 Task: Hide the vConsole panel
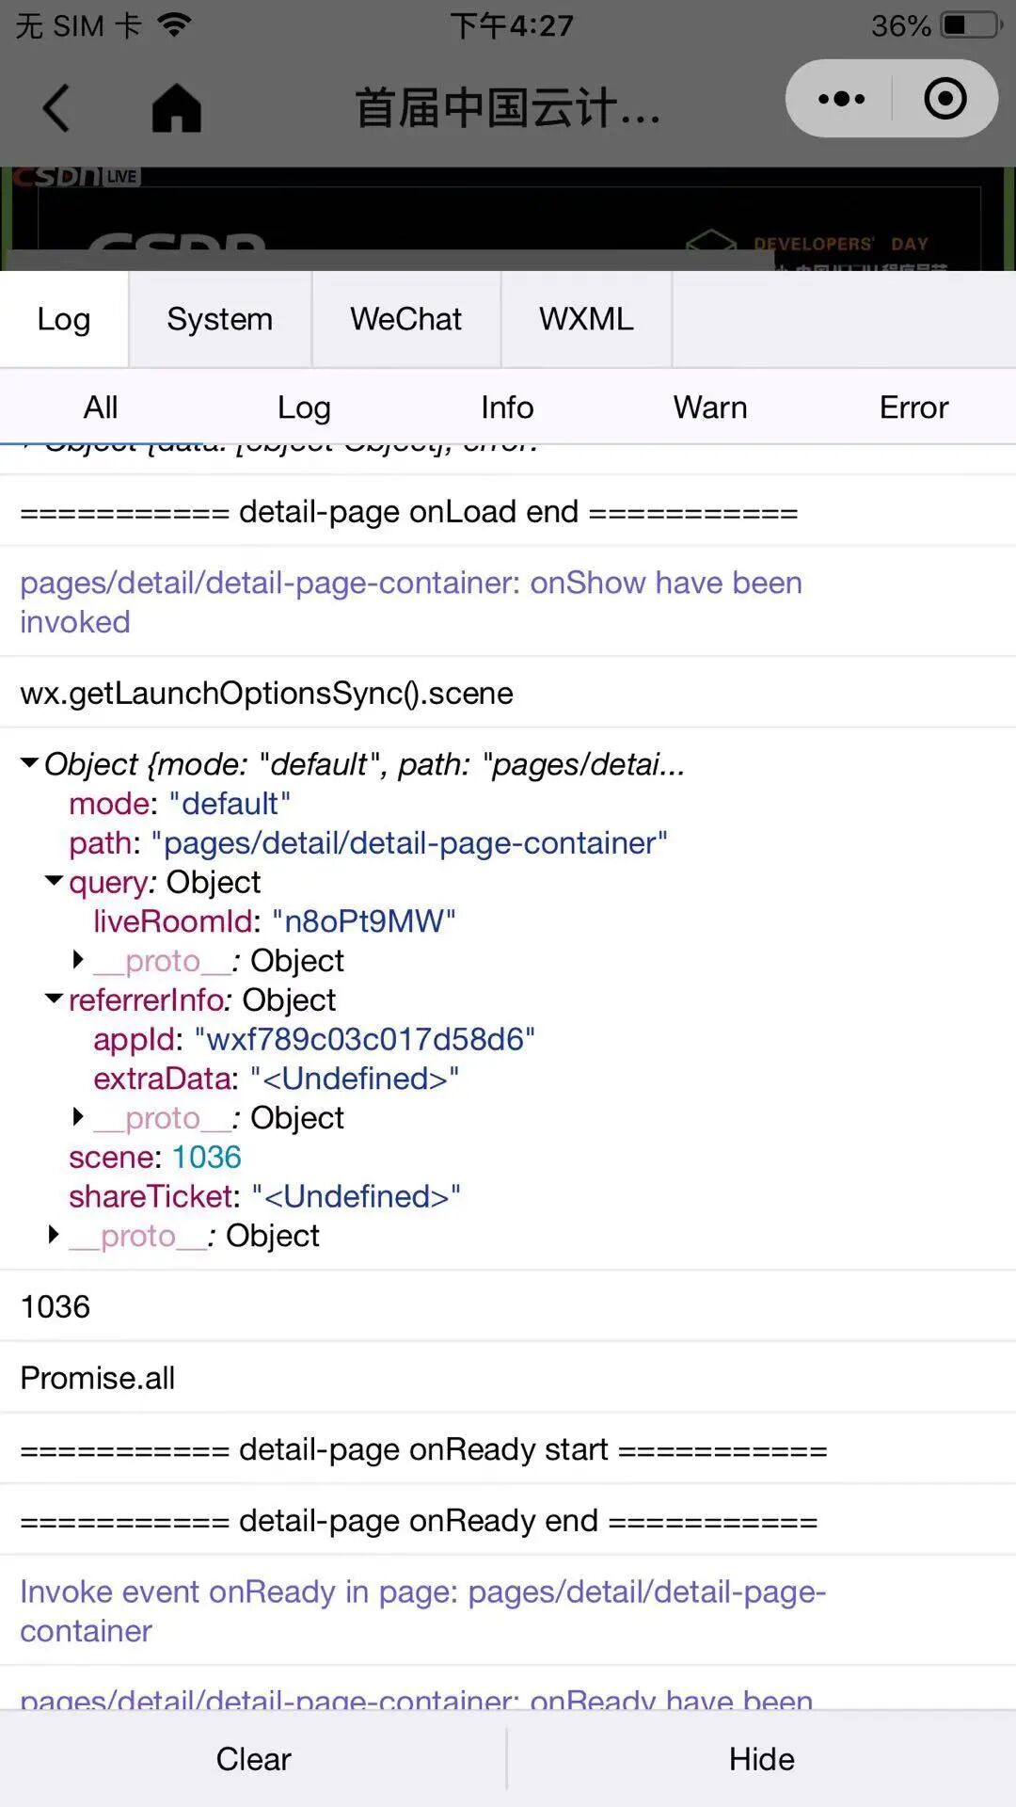point(762,1758)
